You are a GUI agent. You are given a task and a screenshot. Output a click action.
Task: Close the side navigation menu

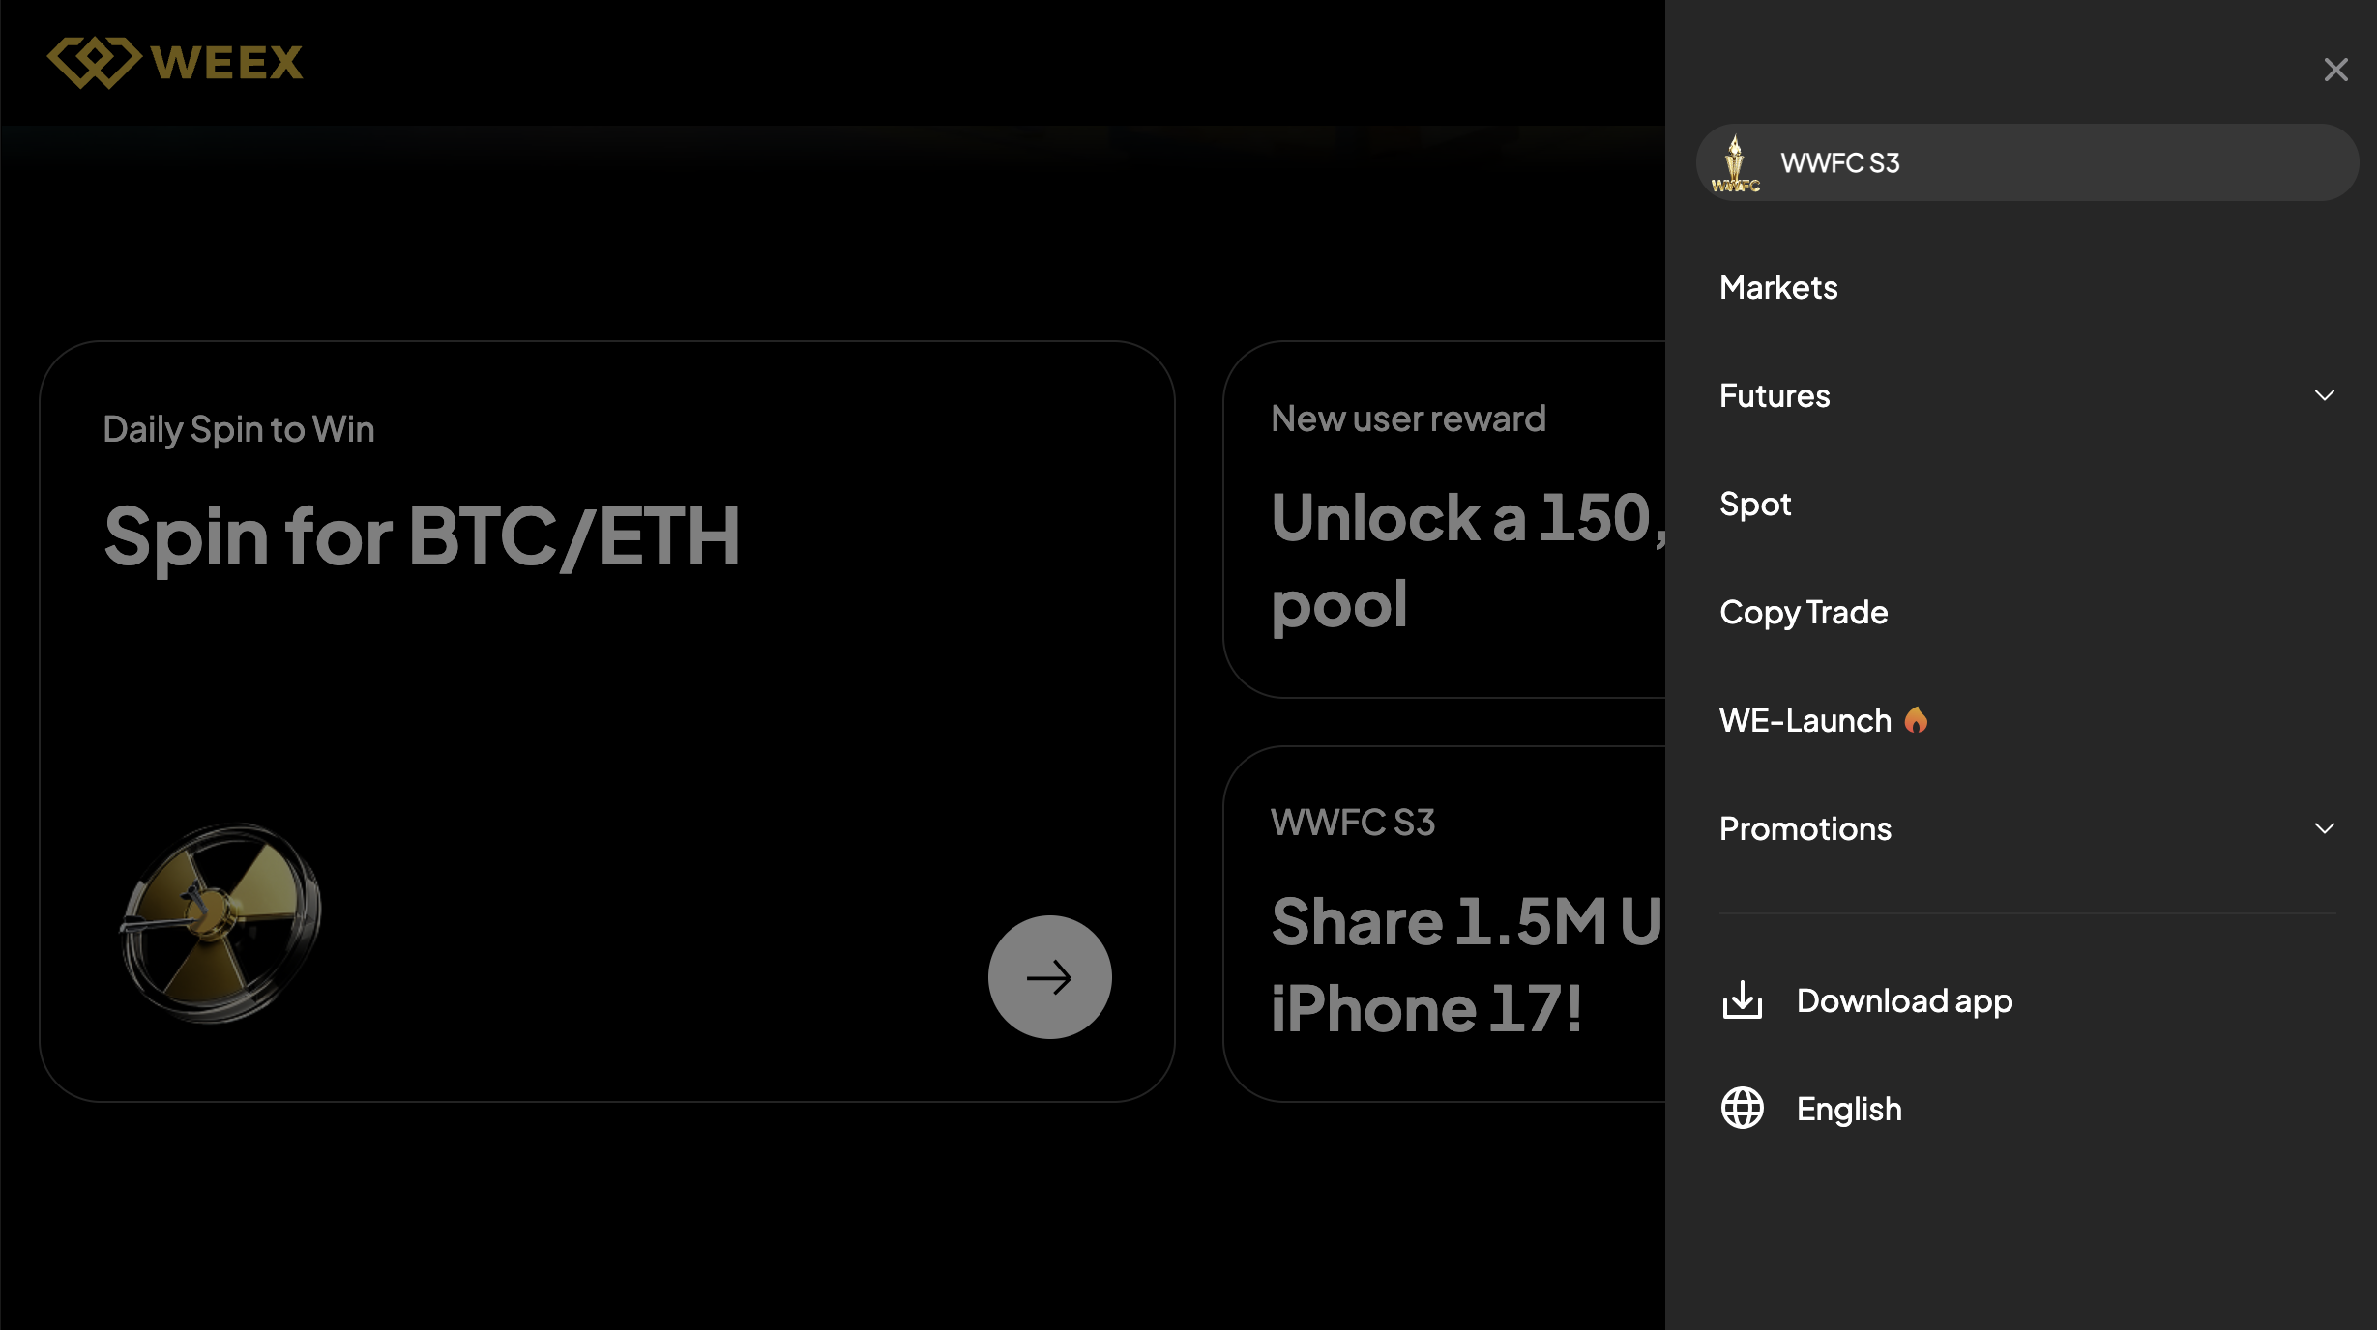(x=2335, y=70)
